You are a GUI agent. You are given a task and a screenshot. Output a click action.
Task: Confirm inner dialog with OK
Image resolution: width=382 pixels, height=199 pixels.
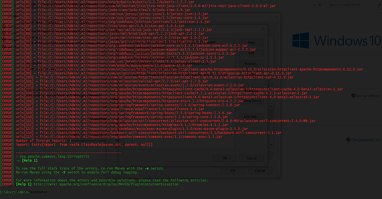point(225,158)
